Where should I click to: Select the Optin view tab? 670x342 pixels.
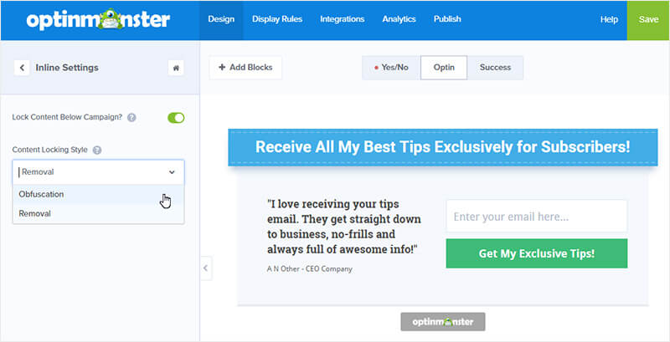(x=444, y=68)
